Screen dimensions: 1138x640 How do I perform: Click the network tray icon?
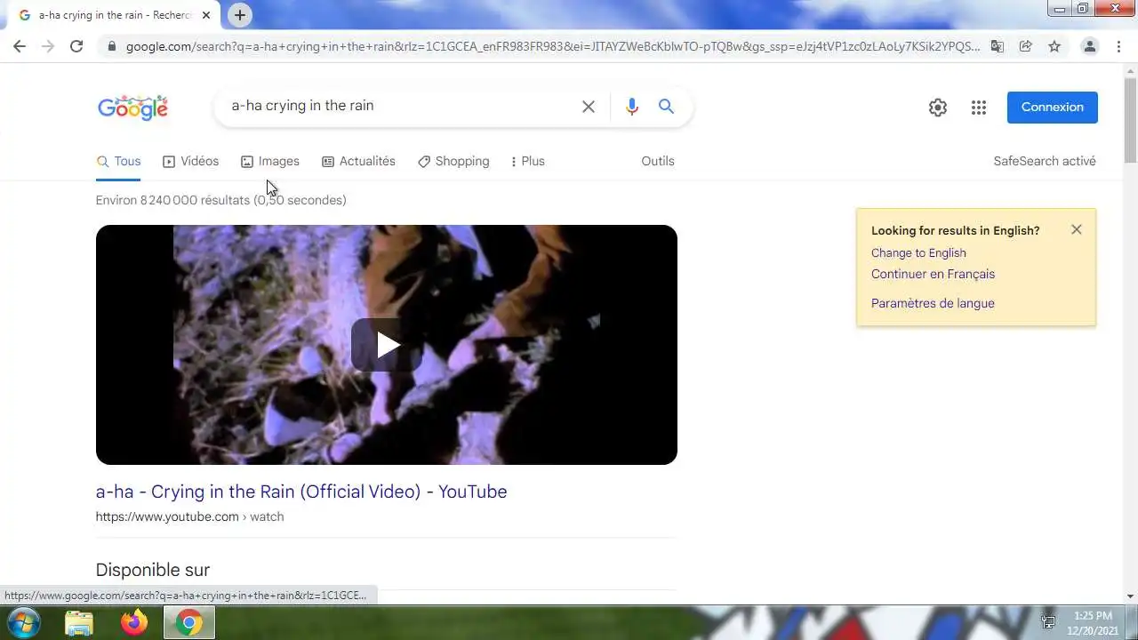(x=1049, y=622)
